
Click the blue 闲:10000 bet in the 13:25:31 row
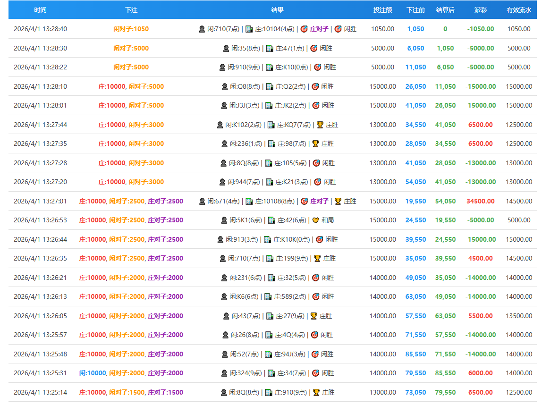(x=93, y=373)
